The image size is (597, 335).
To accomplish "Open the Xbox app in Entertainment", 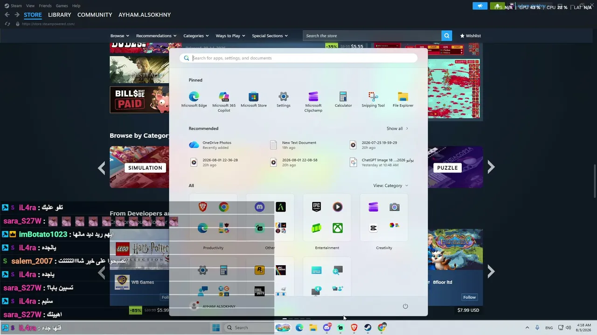I will 338,228.
